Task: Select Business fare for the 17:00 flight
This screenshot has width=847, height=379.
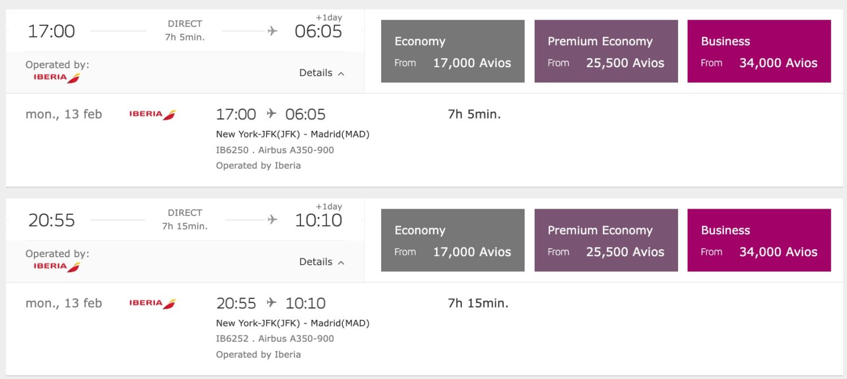Action: 759,51
